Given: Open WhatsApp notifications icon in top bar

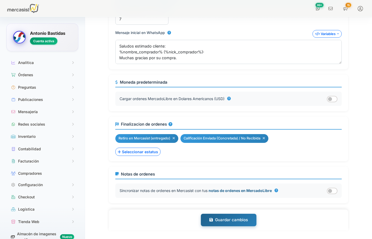Looking at the screenshot, I should tap(318, 8).
